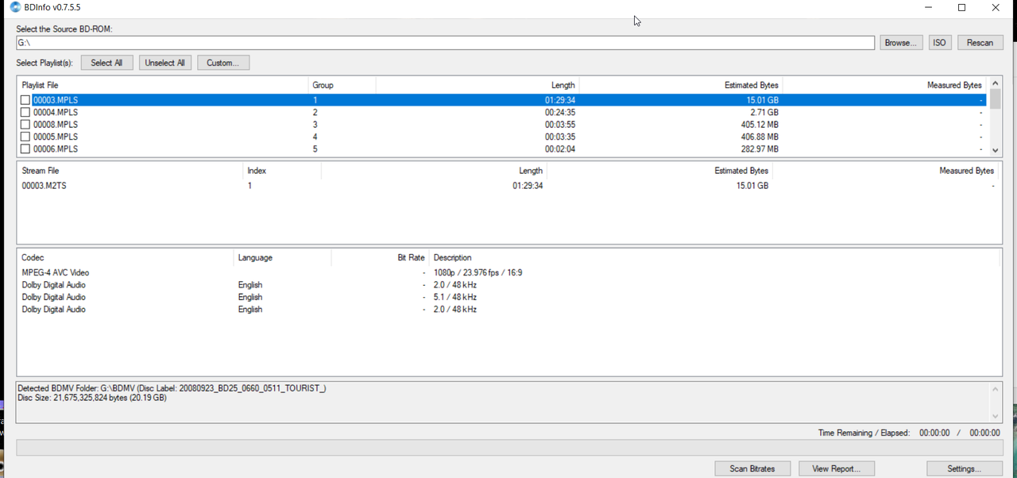
Task: Click playlist list scroll up arrow
Action: click(996, 83)
